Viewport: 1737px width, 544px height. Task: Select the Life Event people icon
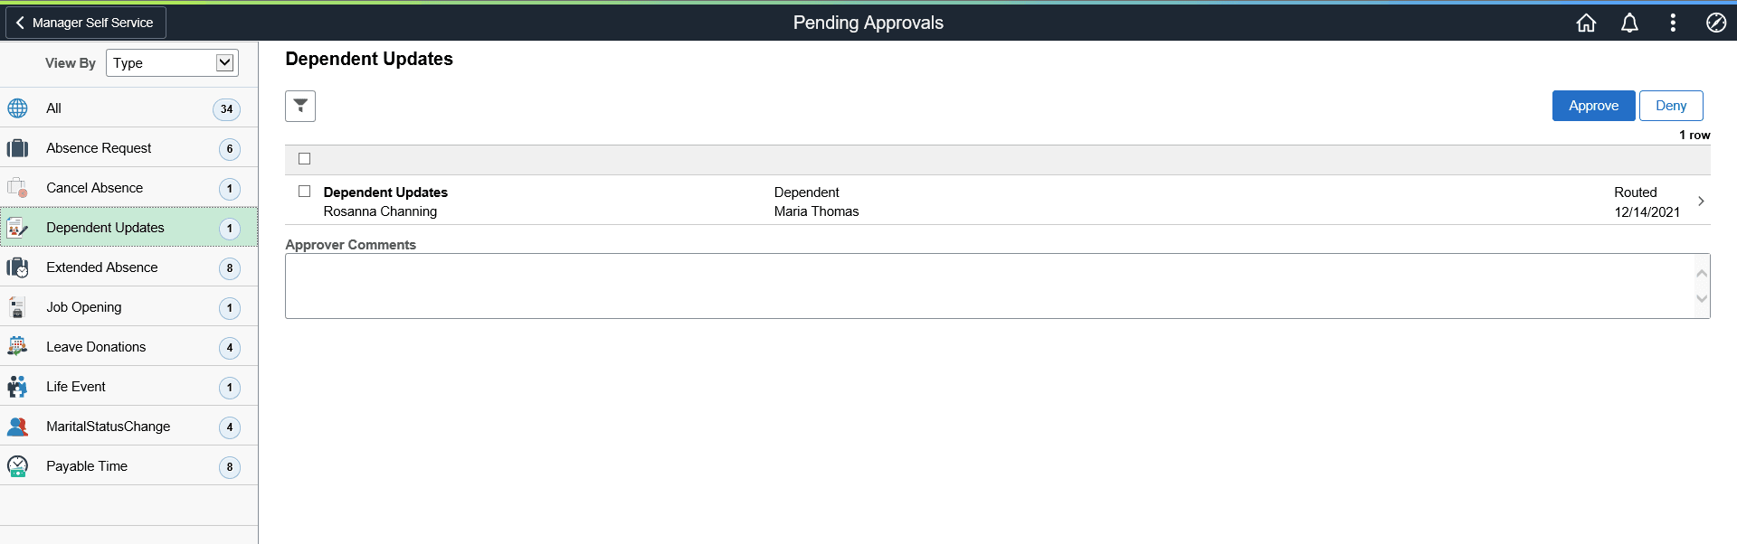[x=17, y=386]
